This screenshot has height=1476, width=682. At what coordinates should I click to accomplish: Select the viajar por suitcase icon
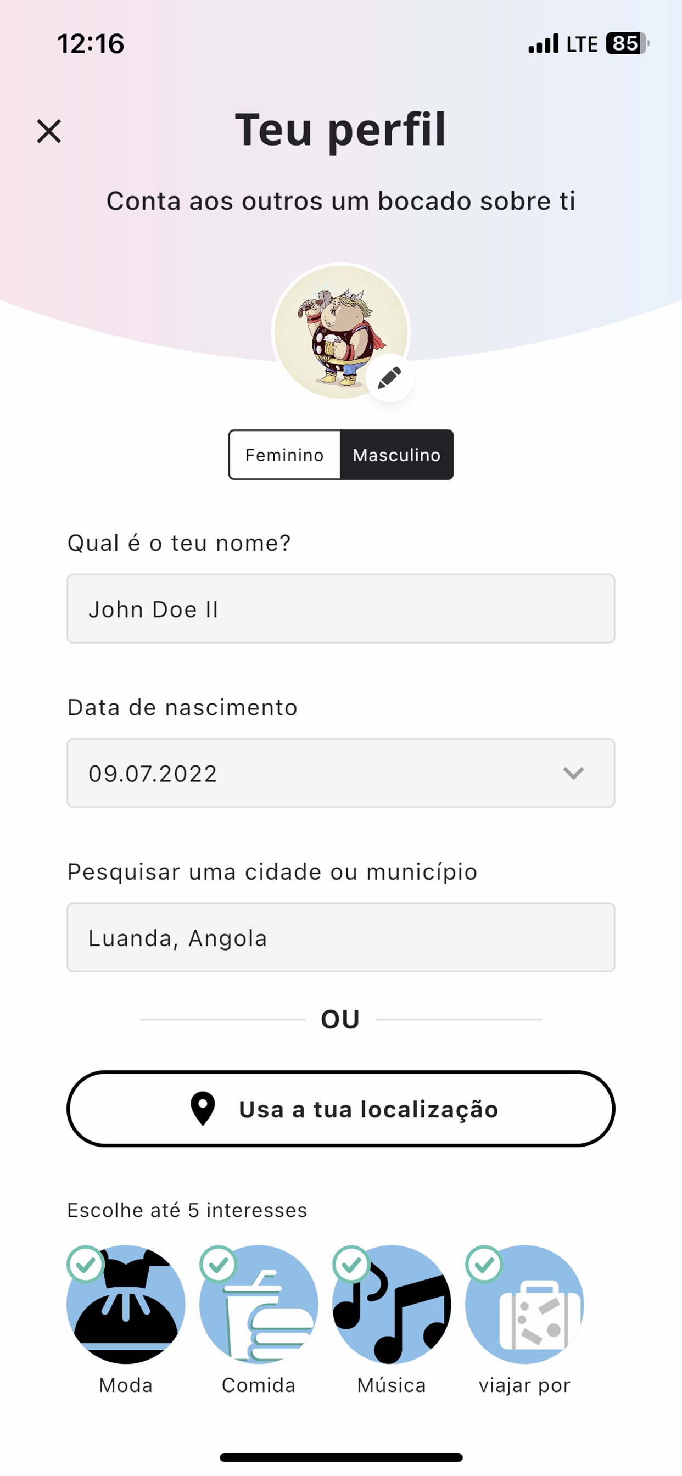[524, 1304]
